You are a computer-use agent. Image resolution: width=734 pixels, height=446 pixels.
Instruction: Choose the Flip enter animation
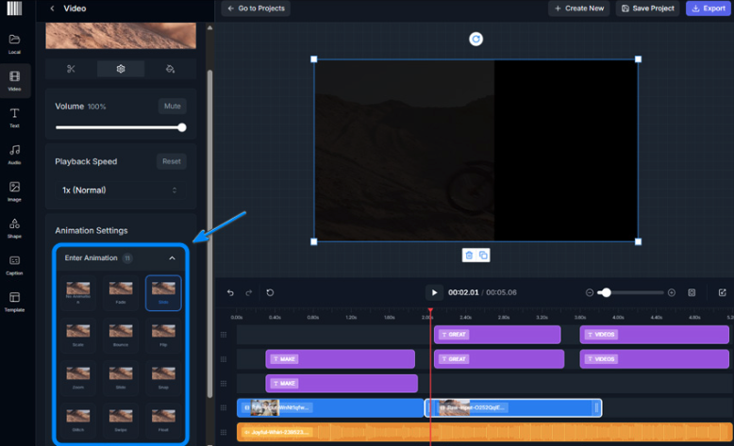tap(163, 335)
